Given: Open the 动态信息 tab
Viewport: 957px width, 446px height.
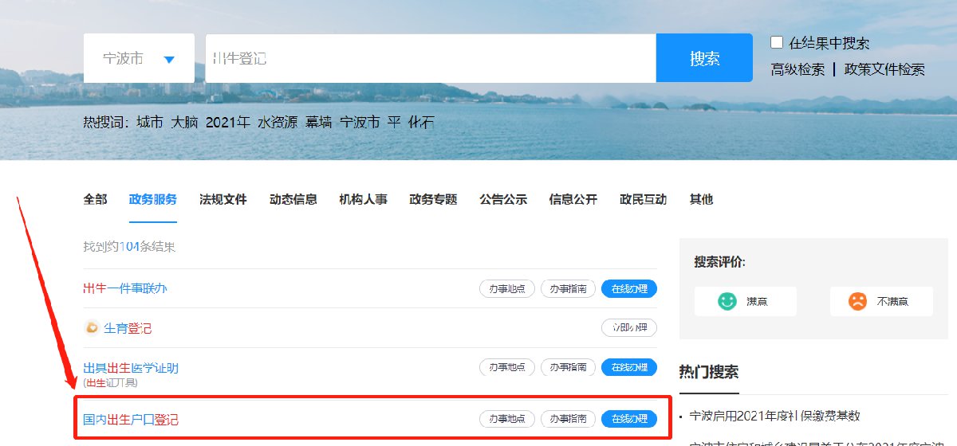Looking at the screenshot, I should pyautogui.click(x=293, y=199).
